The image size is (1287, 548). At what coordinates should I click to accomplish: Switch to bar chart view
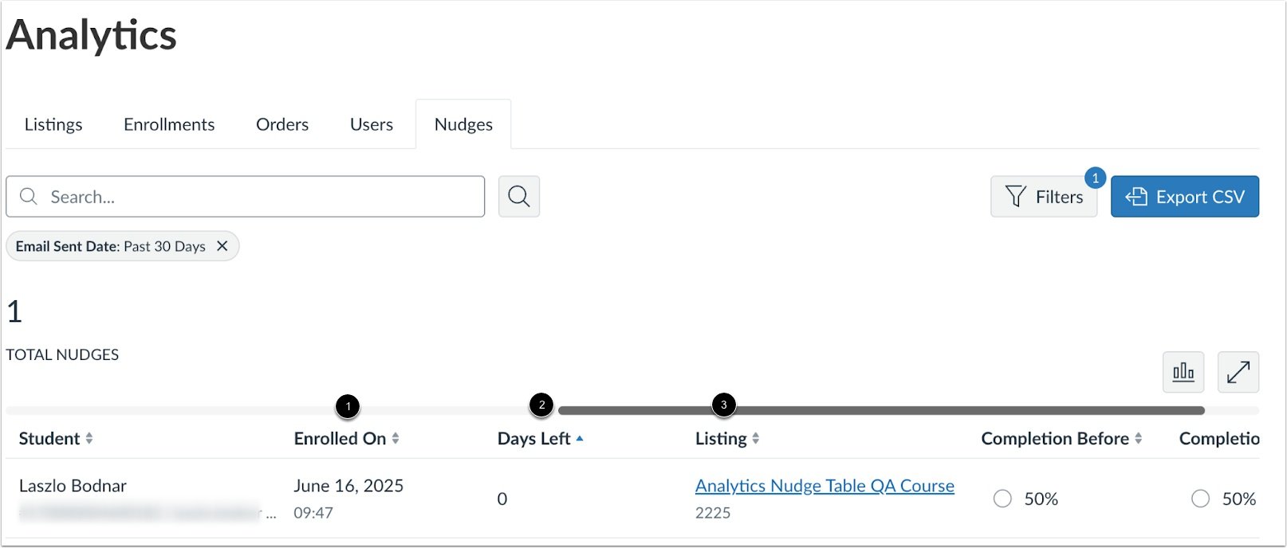pos(1183,372)
